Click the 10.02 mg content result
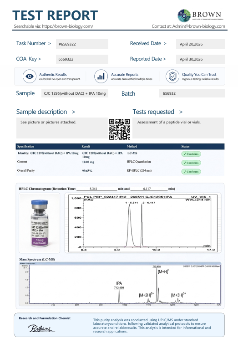This screenshot has height=338, width=238. 88,162
